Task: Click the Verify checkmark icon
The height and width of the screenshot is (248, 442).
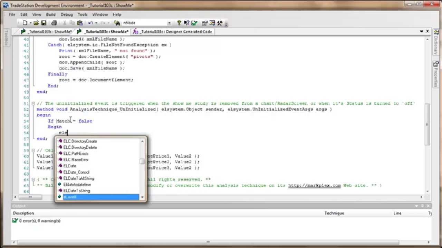Action: coord(194,23)
